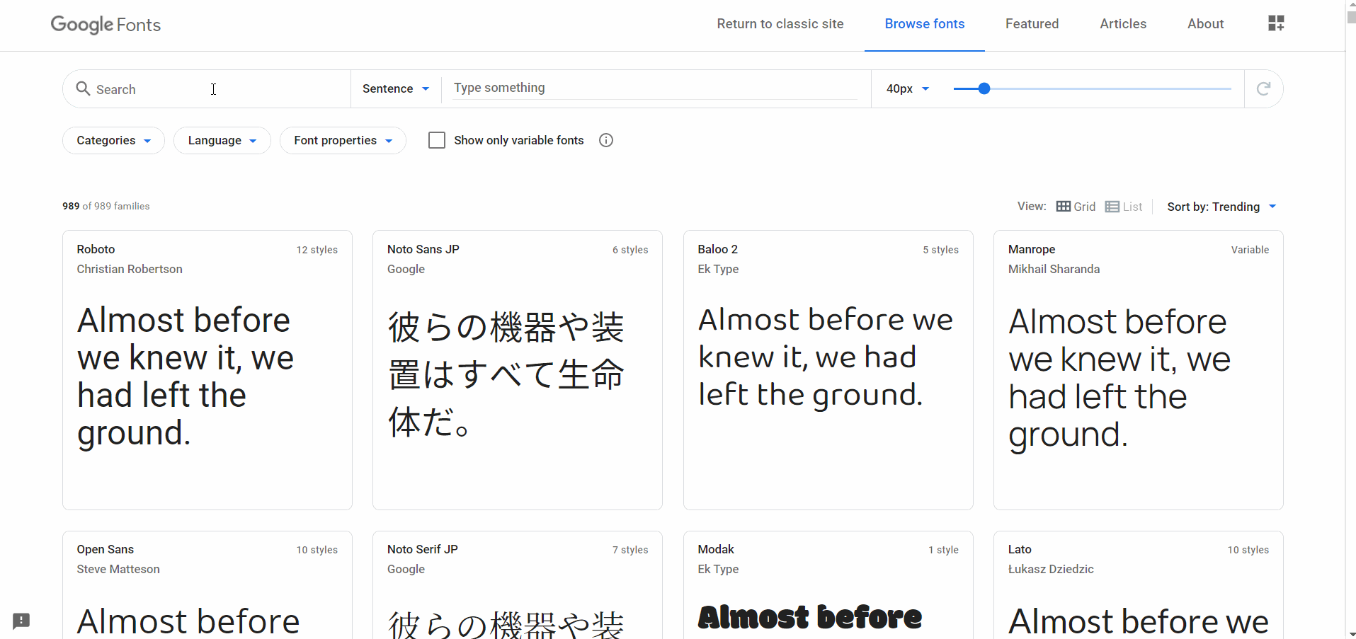The width and height of the screenshot is (1356, 639).
Task: Open the feedback icon bottom left
Action: (21, 621)
